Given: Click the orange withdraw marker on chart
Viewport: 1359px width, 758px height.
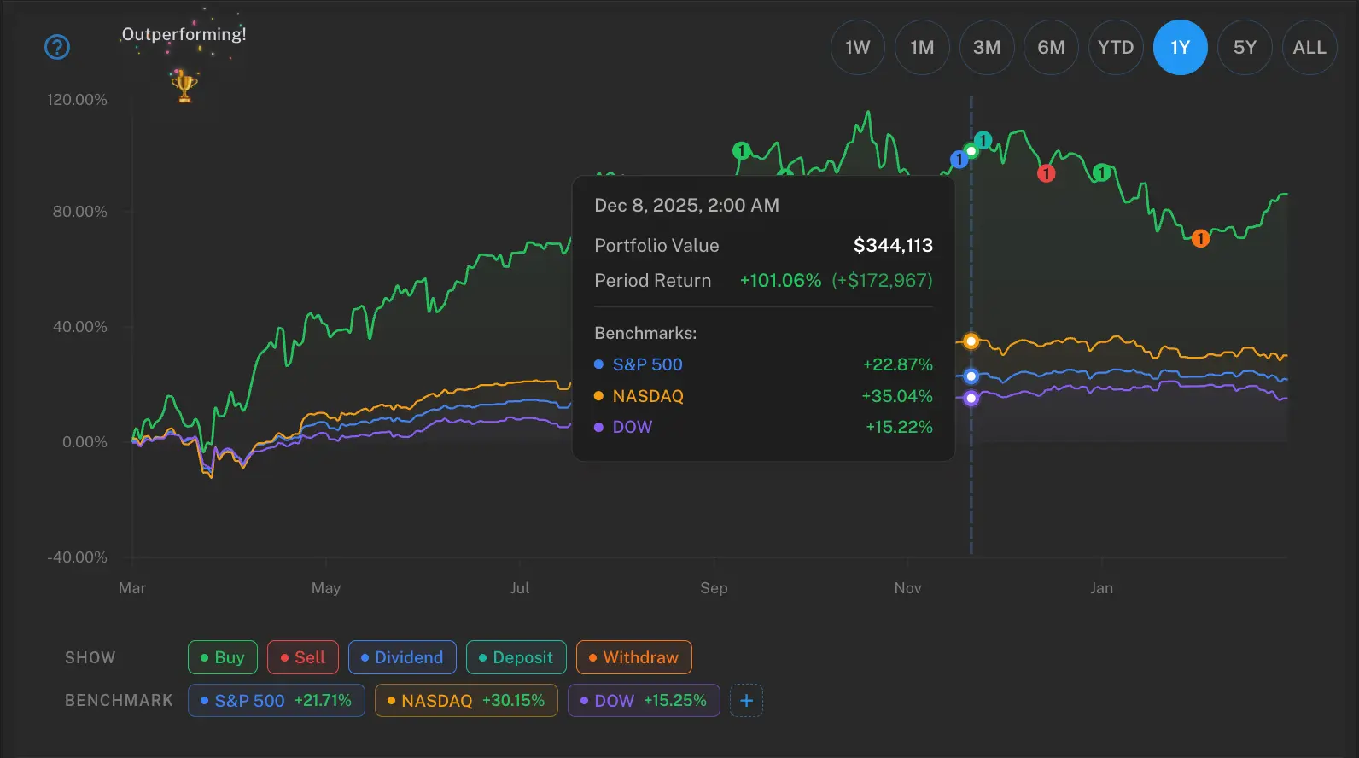Looking at the screenshot, I should click(1200, 238).
